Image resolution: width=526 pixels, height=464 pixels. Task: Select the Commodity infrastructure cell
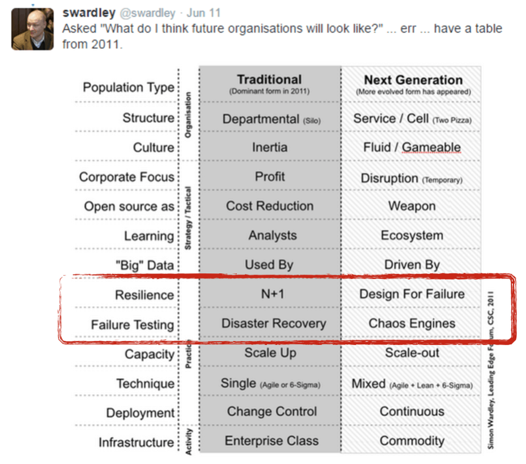click(412, 441)
